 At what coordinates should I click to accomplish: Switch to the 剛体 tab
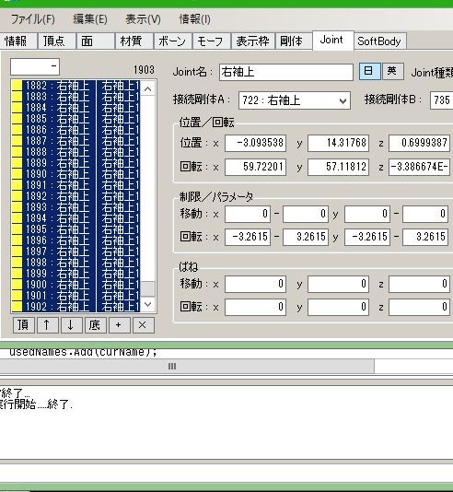pyautogui.click(x=294, y=41)
